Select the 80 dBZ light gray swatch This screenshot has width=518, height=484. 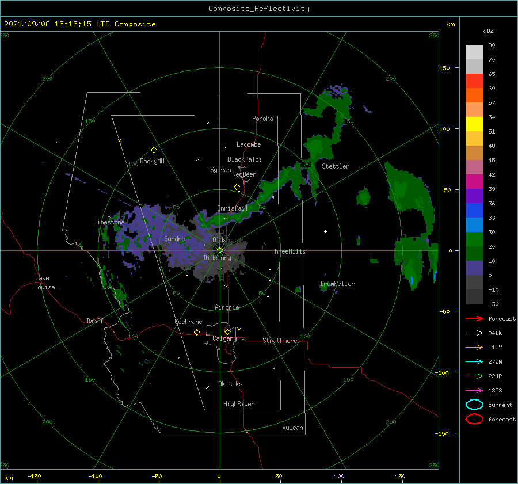pyautogui.click(x=474, y=52)
